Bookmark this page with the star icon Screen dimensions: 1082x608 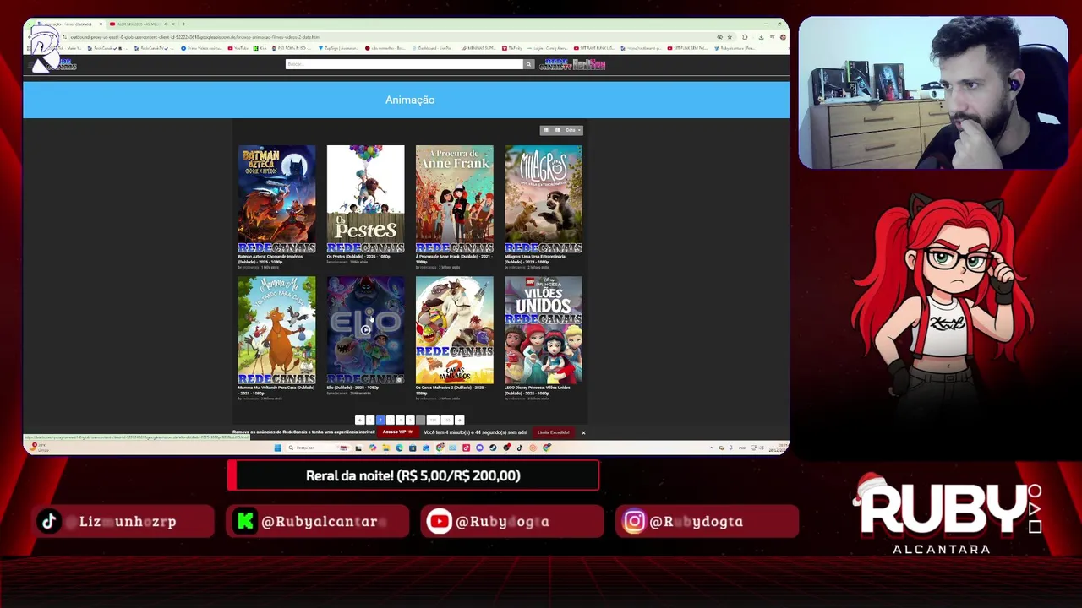[730, 37]
